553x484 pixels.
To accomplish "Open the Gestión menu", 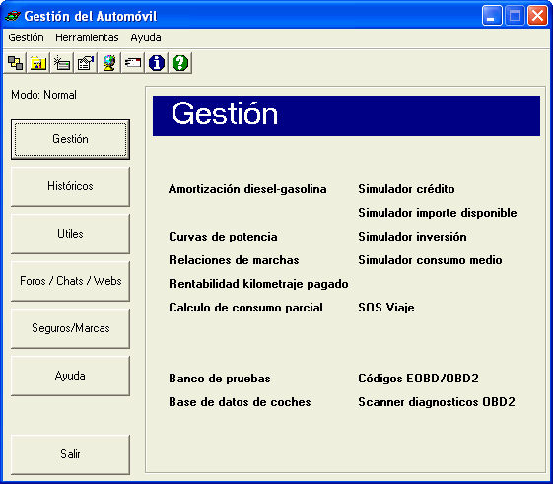I will [26, 37].
